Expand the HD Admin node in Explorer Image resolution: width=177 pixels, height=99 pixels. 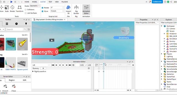point(164,34)
